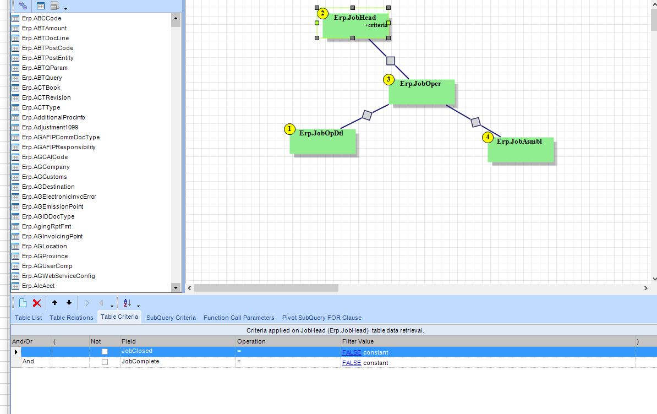Click canvas vertical scrollbar down arrow
The height and width of the screenshot is (414, 657).
[654, 279]
